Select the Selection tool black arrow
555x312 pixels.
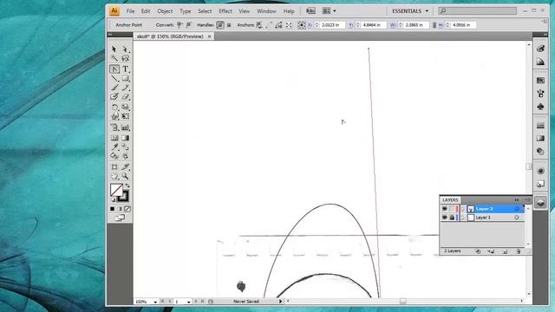pyautogui.click(x=114, y=49)
